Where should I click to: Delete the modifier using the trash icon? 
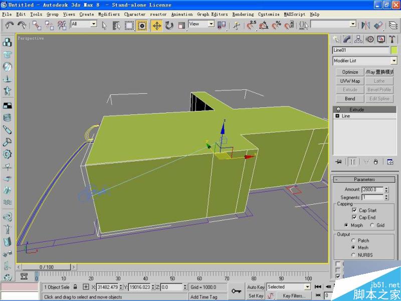pos(376,162)
